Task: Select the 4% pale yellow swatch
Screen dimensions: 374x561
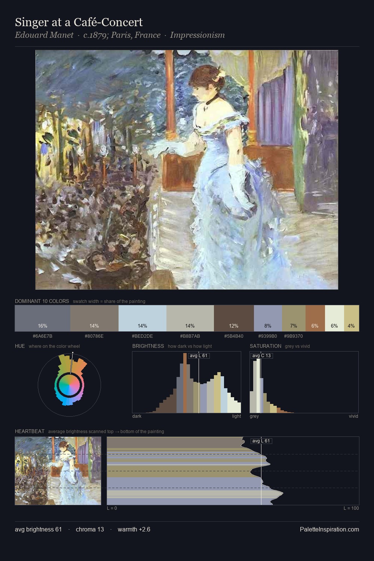Action: pos(352,318)
